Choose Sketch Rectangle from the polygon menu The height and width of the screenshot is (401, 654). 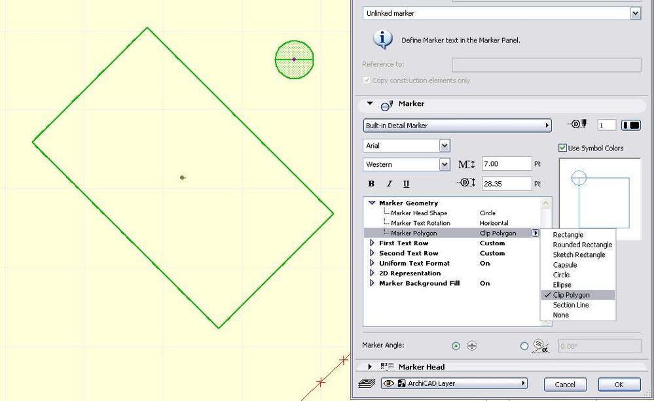click(577, 254)
